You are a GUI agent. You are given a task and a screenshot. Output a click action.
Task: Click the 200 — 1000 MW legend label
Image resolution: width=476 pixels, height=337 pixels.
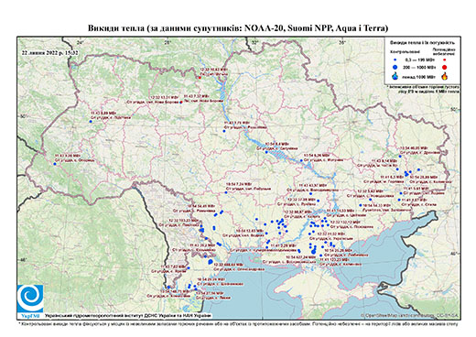tap(420, 67)
